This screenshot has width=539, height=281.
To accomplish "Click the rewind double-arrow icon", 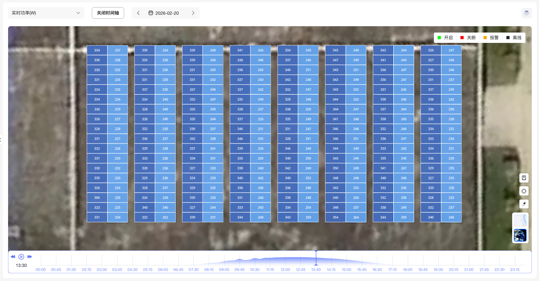I will click(13, 257).
